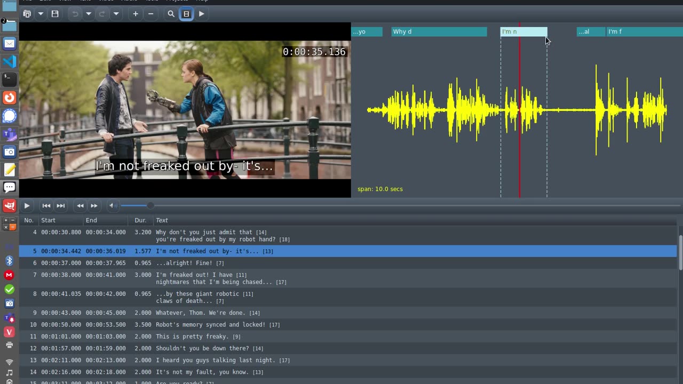The height and width of the screenshot is (384, 683).
Task: Select the '...yo' subtitle block on waveform
Action: (x=367, y=32)
